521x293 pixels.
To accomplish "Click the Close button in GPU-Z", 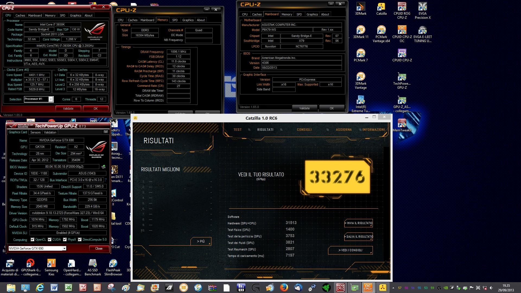I will 99,248.
